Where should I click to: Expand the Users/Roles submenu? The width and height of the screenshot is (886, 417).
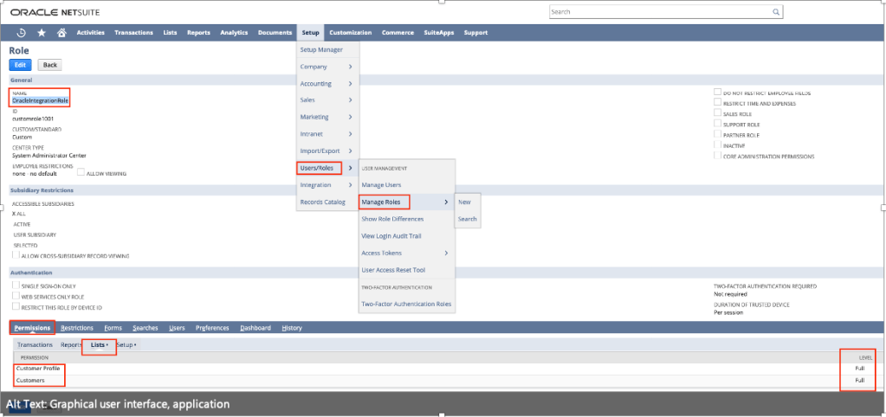(x=320, y=167)
